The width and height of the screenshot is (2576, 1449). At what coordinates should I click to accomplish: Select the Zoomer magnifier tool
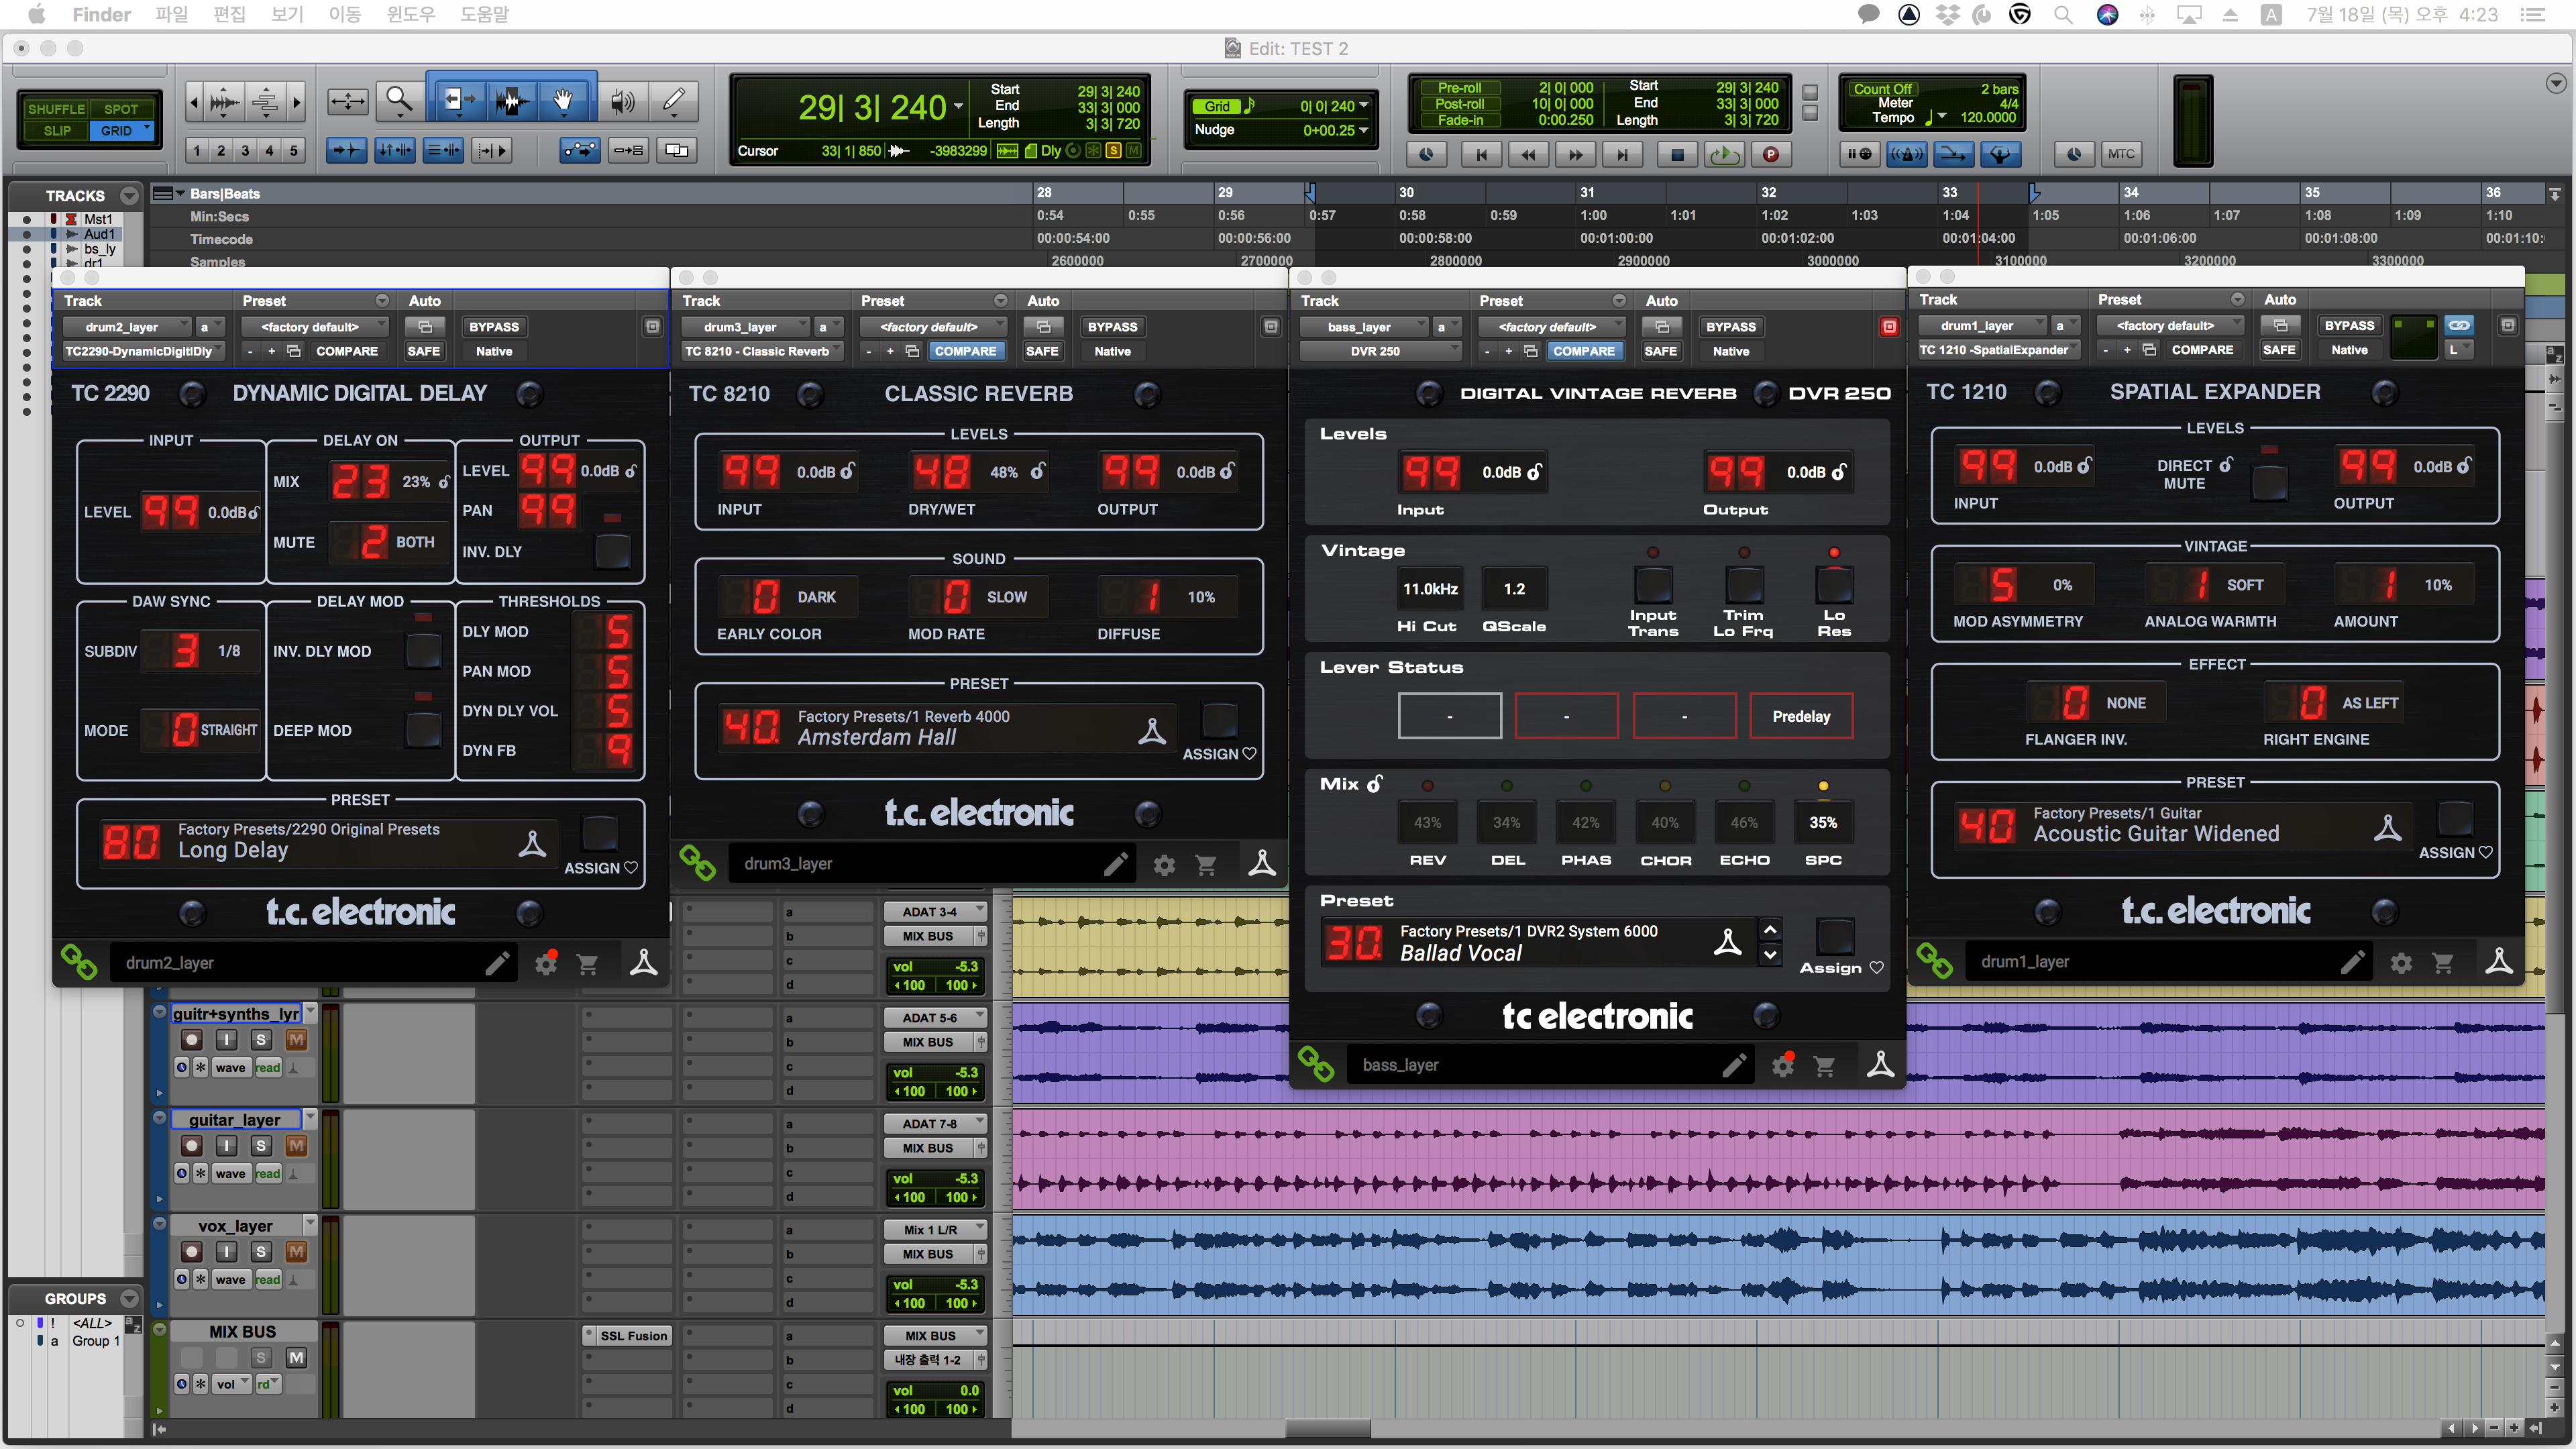coord(399,100)
